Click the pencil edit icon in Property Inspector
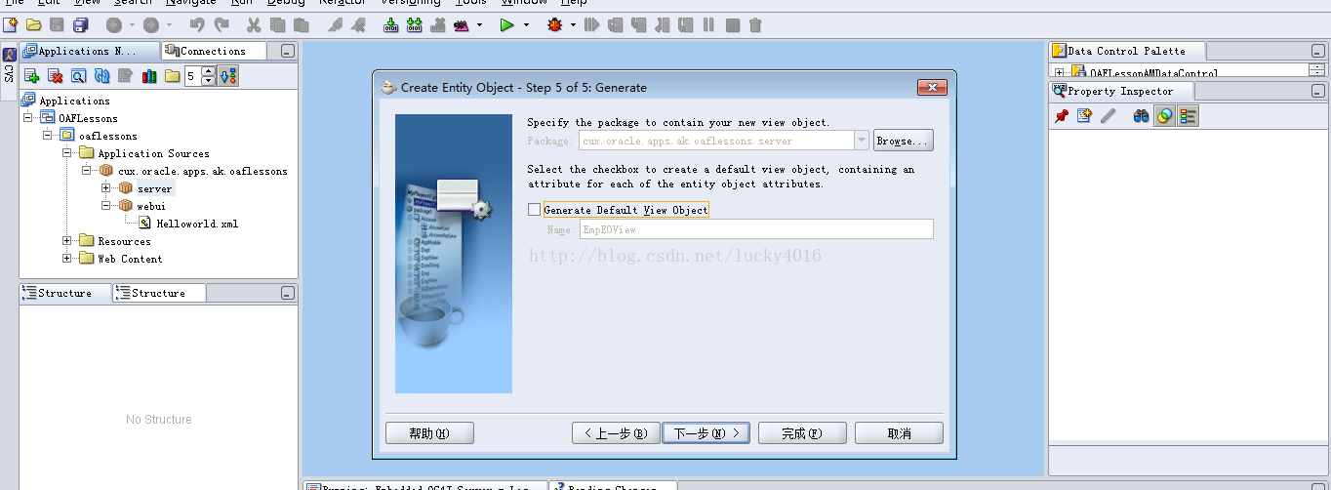Screen dimensions: 1331x490 pos(1108,116)
